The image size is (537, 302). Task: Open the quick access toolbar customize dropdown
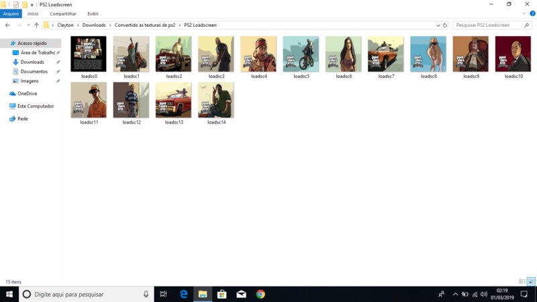pyautogui.click(x=32, y=5)
